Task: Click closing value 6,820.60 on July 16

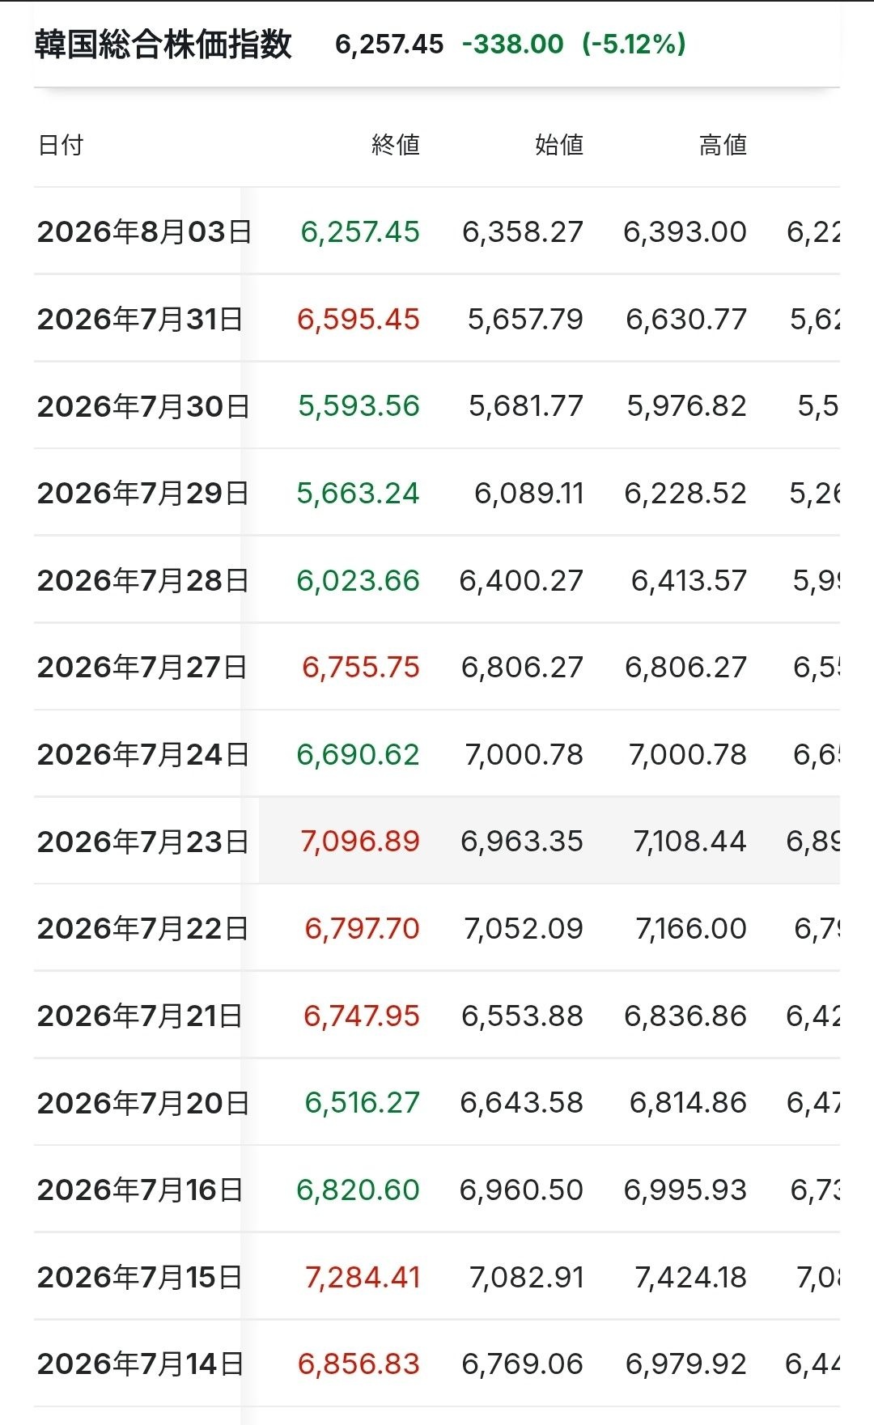Action: (x=359, y=1190)
